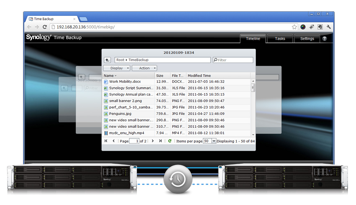Expand the Display dropdown
Image resolution: width=356 pixels, height=205 pixels.
[117, 68]
